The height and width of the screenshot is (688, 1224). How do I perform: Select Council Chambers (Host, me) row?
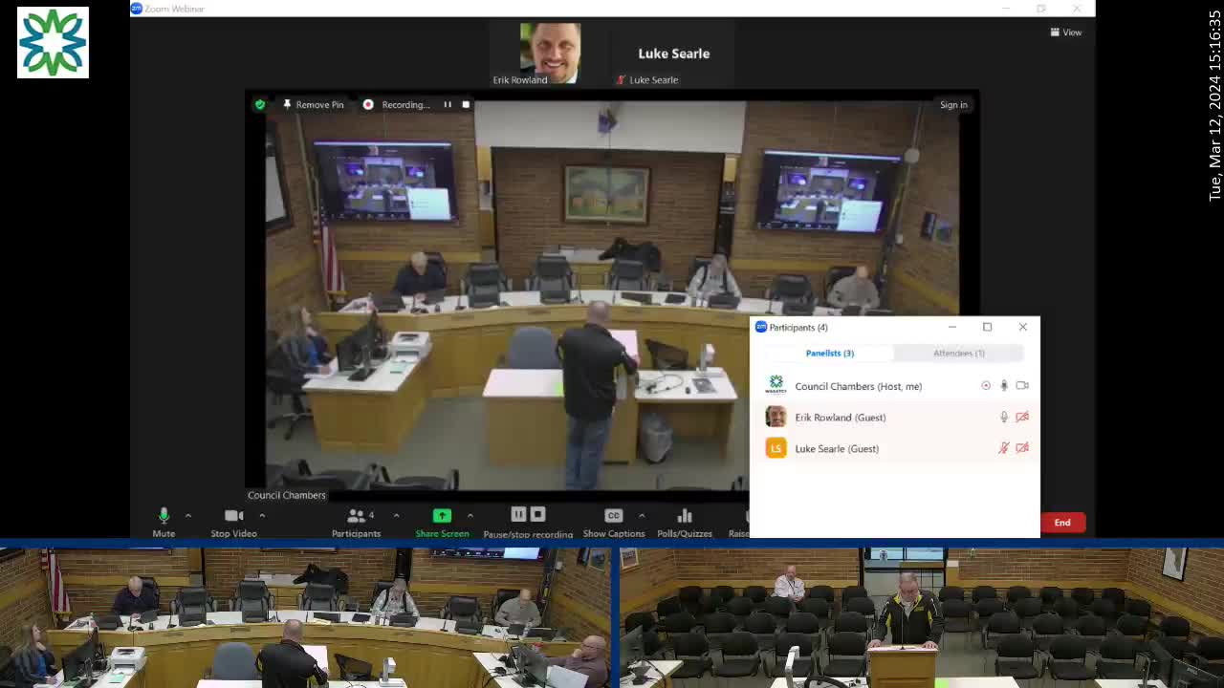[894, 386]
